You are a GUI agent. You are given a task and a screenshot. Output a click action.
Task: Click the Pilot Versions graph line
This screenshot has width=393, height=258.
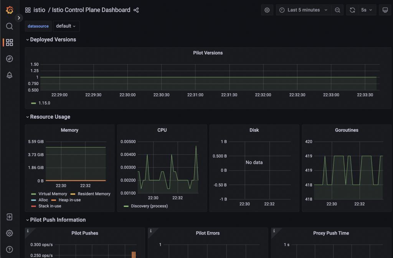tap(208, 77)
